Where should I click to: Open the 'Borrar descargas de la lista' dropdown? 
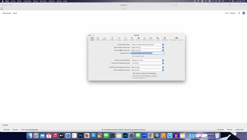(x=147, y=70)
